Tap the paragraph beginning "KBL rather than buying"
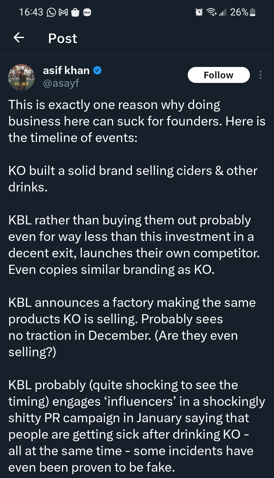 click(x=134, y=244)
